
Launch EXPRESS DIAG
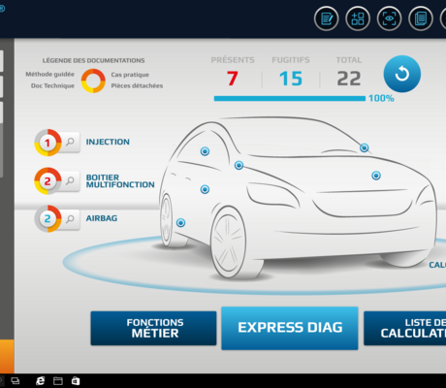tap(290, 328)
